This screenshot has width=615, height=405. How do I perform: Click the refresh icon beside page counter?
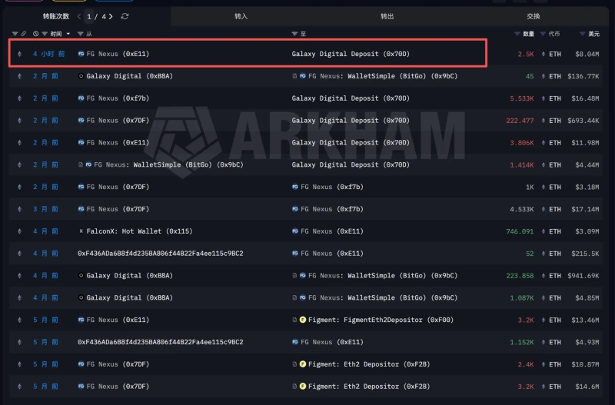click(125, 16)
